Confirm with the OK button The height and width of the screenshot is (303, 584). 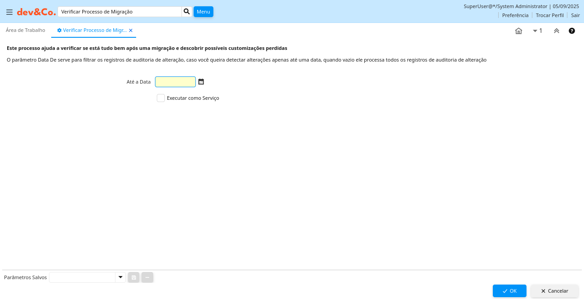(x=509, y=291)
